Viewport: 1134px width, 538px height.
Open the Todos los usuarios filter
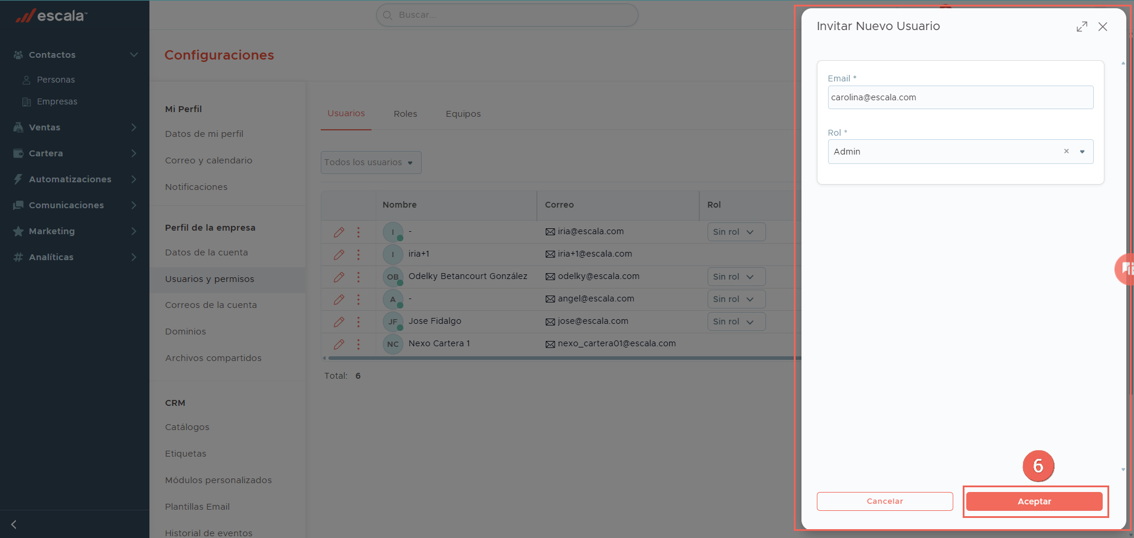(x=371, y=163)
